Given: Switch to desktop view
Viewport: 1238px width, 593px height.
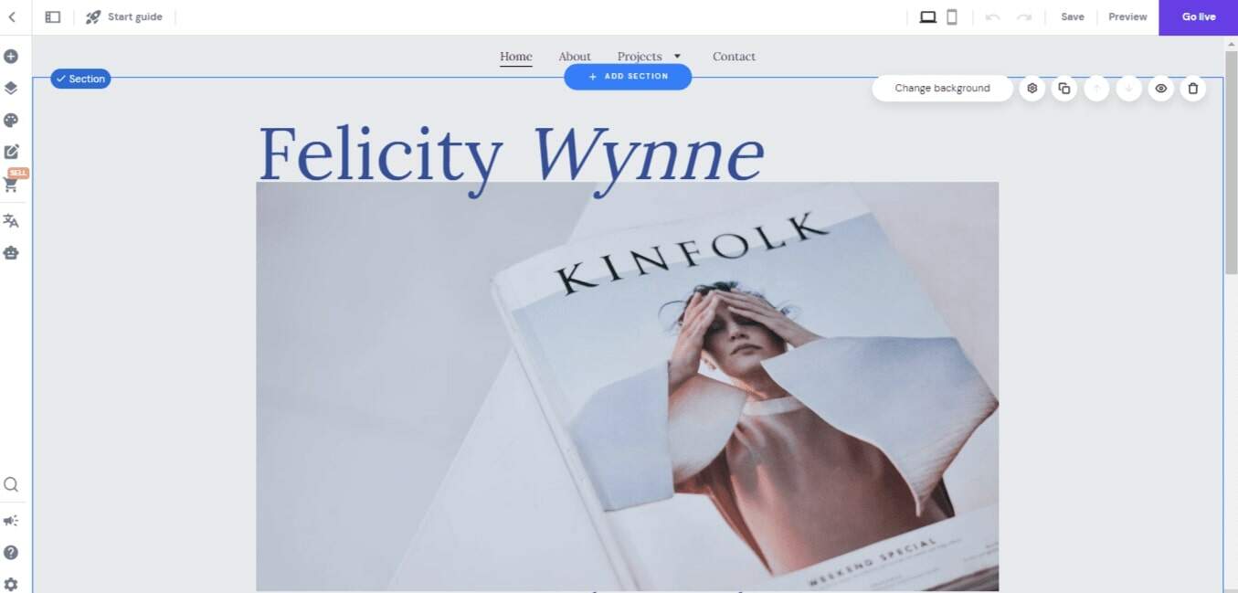Looking at the screenshot, I should [x=928, y=16].
